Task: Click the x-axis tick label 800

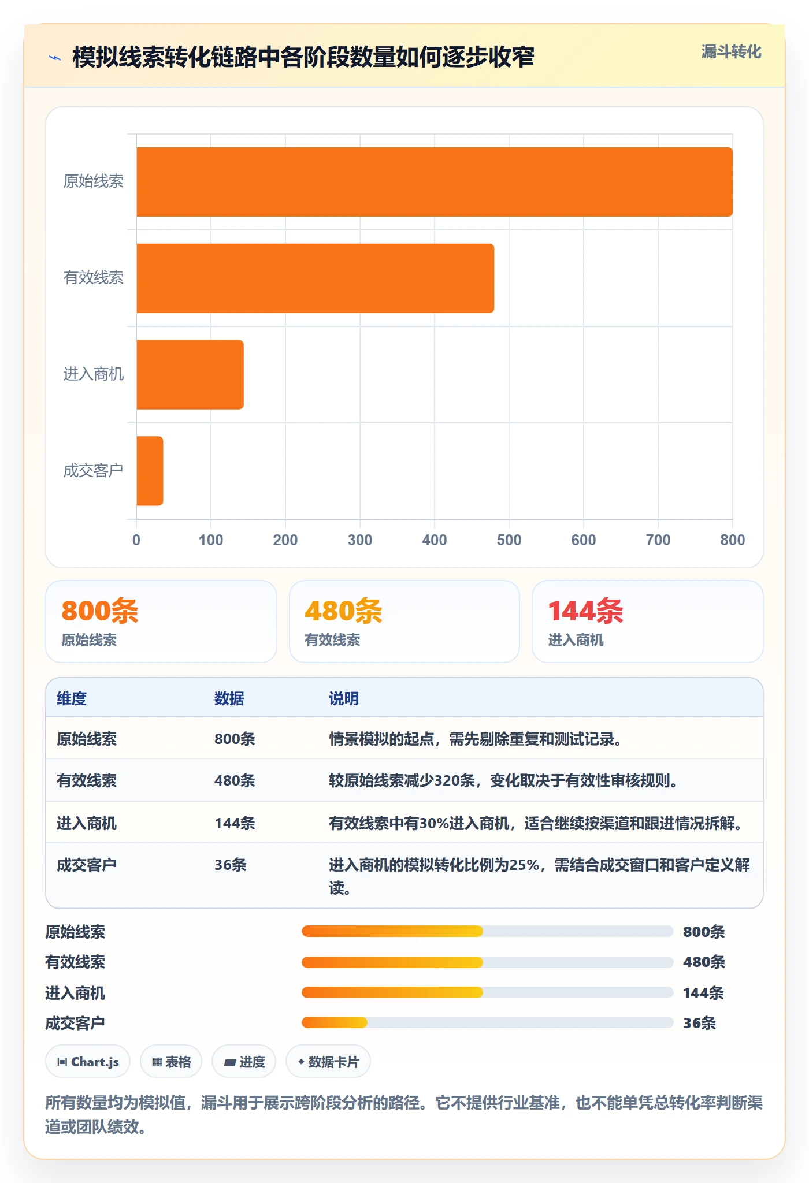Action: click(732, 540)
